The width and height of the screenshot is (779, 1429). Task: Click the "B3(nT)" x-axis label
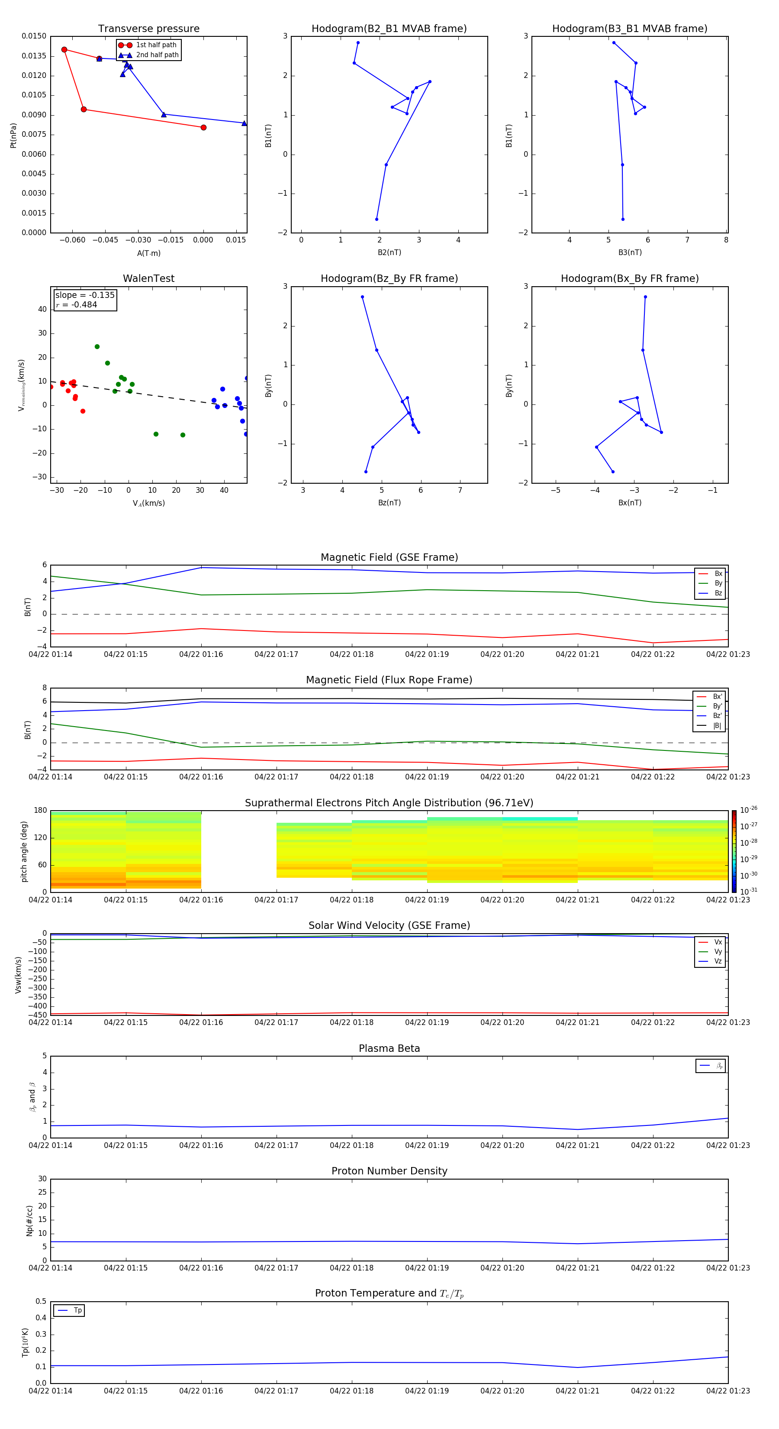pos(630,253)
